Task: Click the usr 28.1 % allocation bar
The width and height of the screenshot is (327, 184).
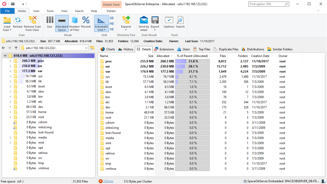Action: coord(192,66)
